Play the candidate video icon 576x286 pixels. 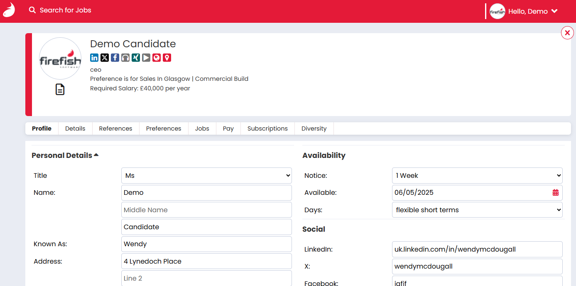[x=146, y=58]
